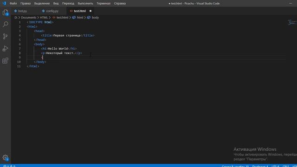Open the Вид menu
This screenshot has height=167, width=297.
pos(56,3)
